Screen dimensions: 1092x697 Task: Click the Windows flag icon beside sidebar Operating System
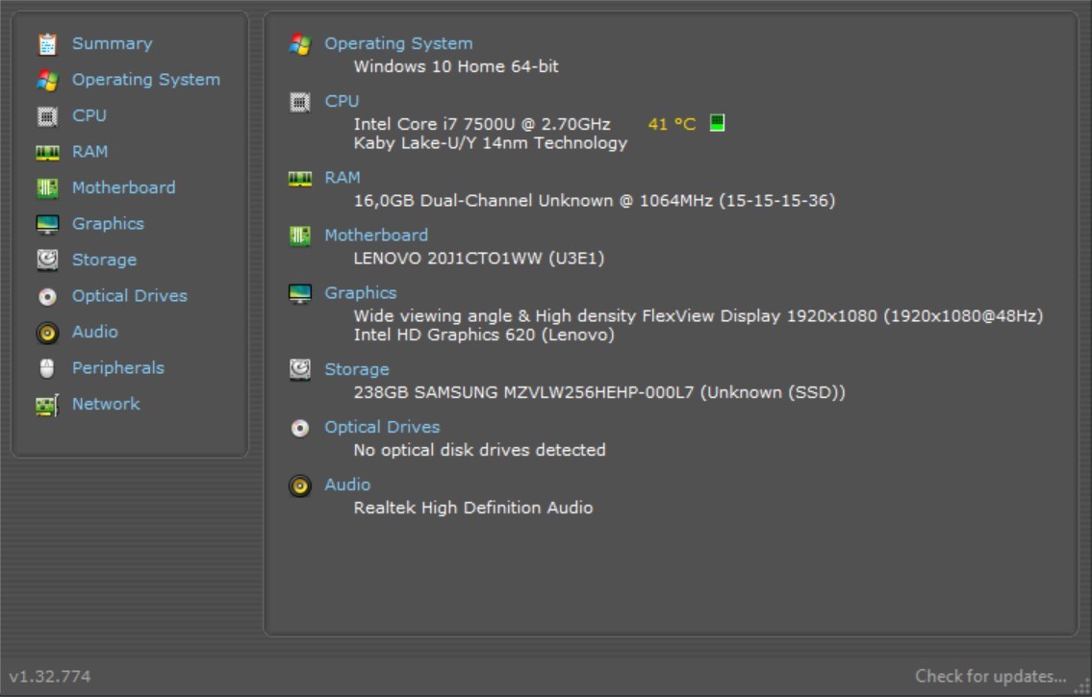(x=47, y=80)
